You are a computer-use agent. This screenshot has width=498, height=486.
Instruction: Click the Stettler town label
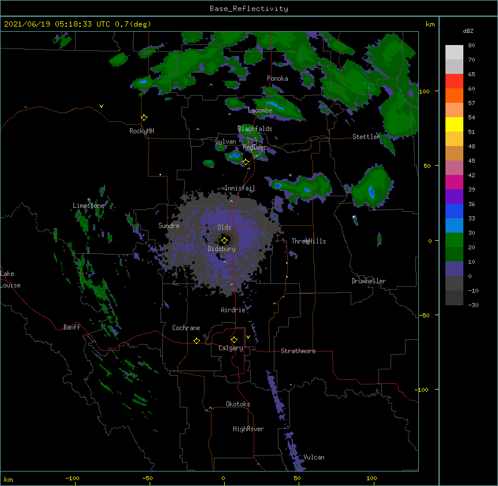(366, 137)
